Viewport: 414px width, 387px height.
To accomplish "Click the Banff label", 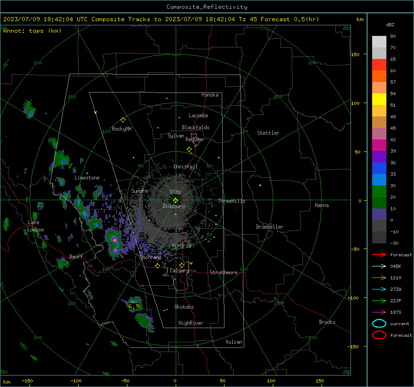I will 76,257.
